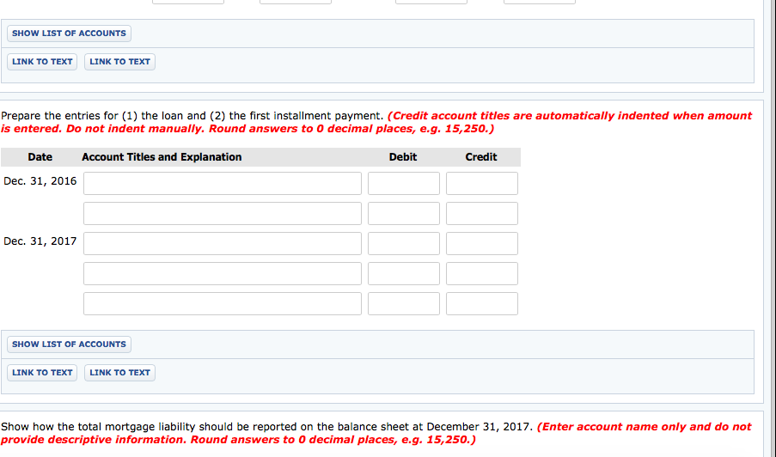Select the Date column header

pos(40,157)
